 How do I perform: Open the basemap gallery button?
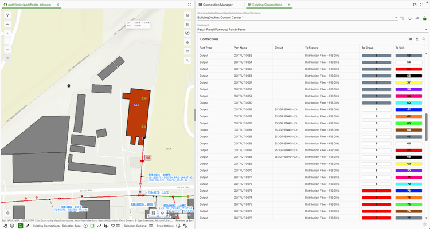(x=187, y=15)
